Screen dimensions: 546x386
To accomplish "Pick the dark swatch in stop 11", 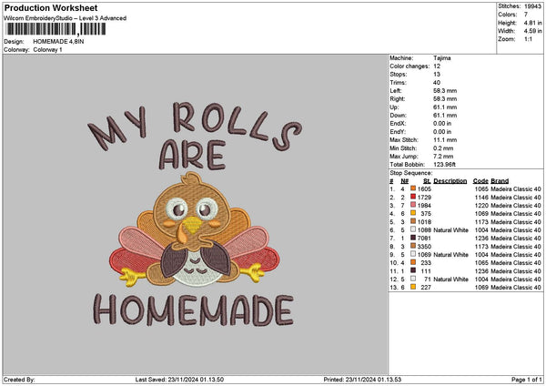I will [x=413, y=270].
